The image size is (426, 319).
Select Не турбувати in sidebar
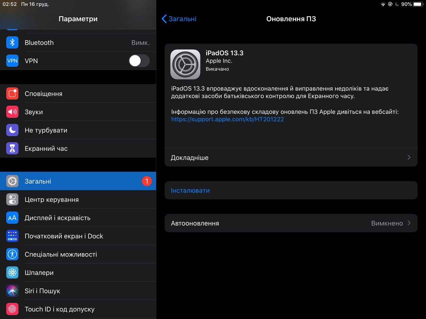pos(78,130)
